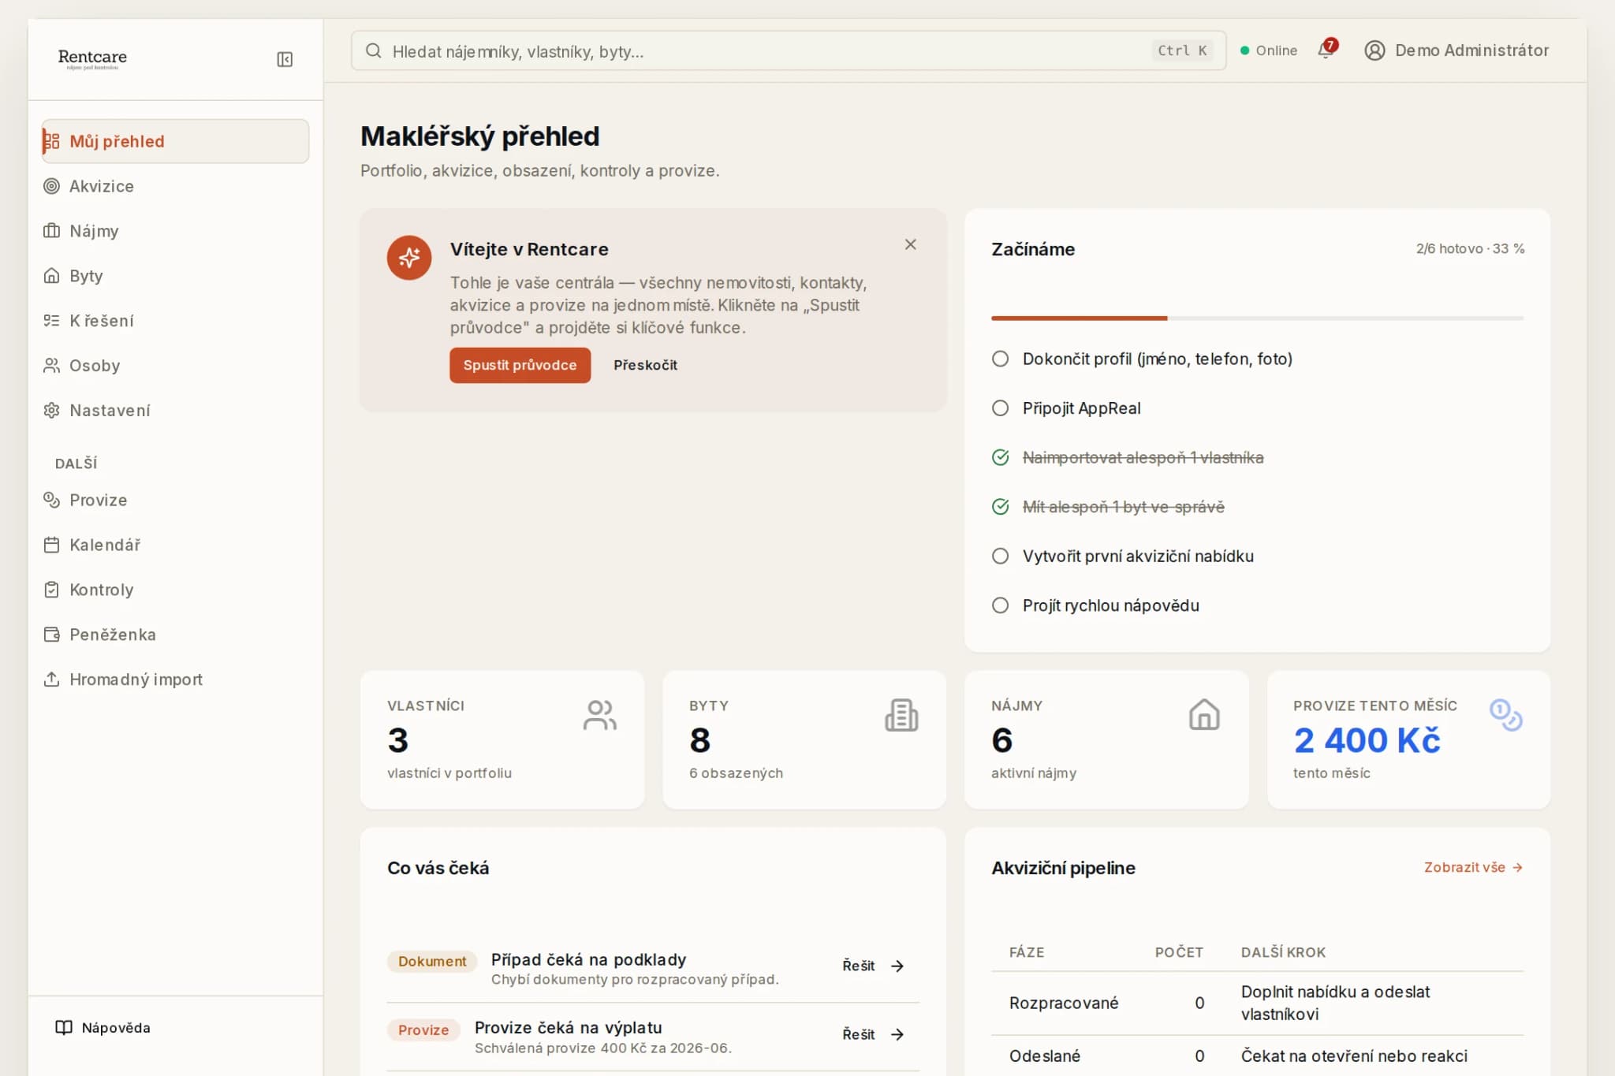The width and height of the screenshot is (1615, 1076).
Task: Click the Můj přehled dashboard icon
Action: point(51,141)
